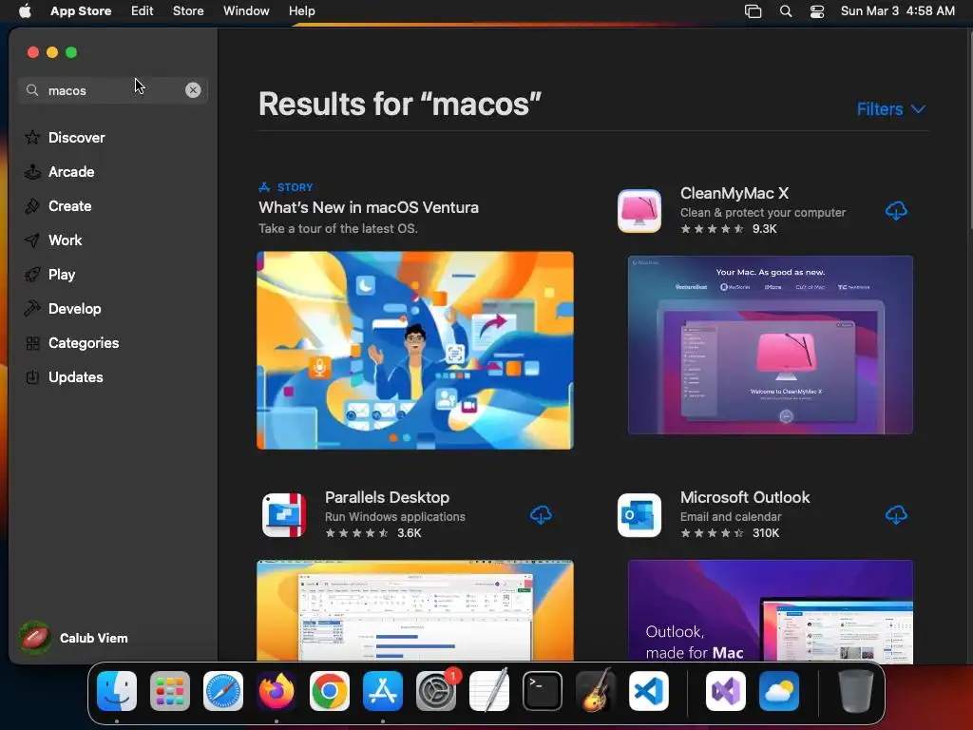Image resolution: width=973 pixels, height=730 pixels.
Task: Open Spotlight search in menu bar
Action: (786, 11)
